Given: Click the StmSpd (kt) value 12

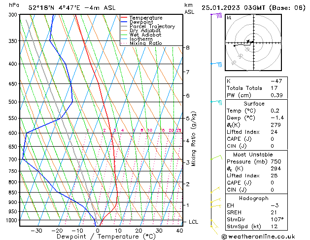Looking at the screenshot, I should click(x=274, y=227).
